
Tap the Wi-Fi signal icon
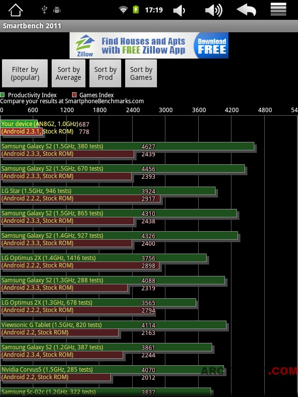(x=123, y=10)
